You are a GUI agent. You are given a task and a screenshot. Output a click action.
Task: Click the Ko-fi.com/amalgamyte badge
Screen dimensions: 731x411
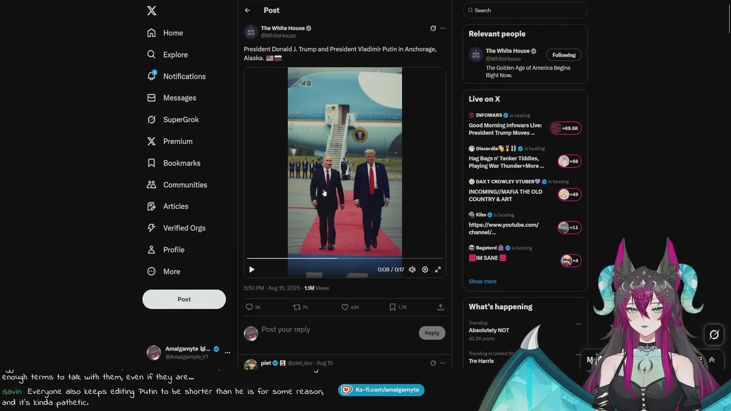click(381, 390)
